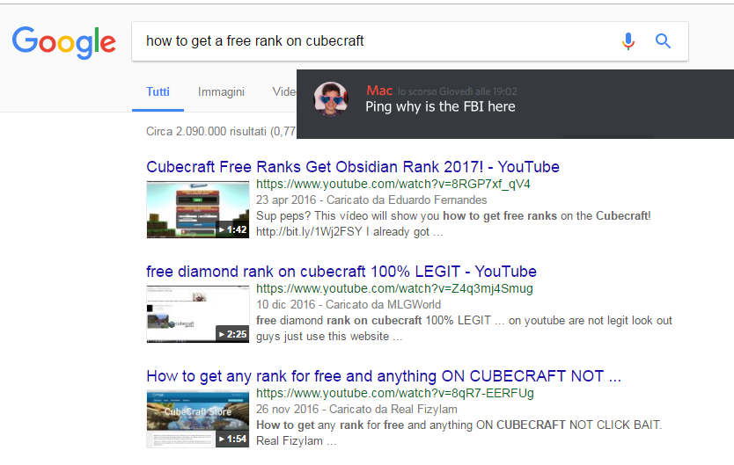Focus the search box with cubecraft query

409,41
